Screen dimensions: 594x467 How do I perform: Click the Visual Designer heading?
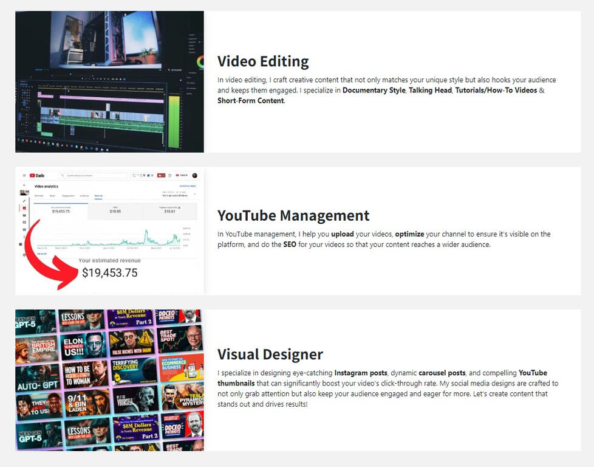(270, 354)
